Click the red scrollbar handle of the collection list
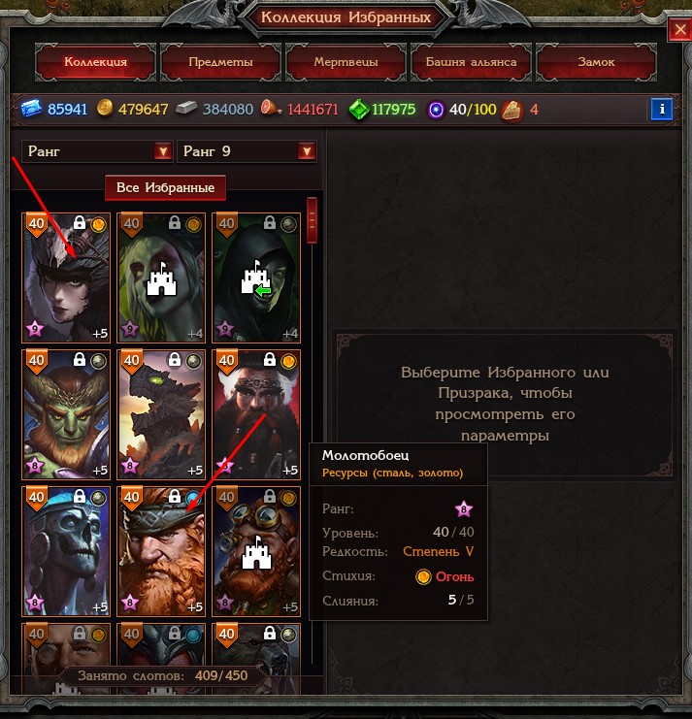Viewport: 692px width, 719px height. point(312,220)
